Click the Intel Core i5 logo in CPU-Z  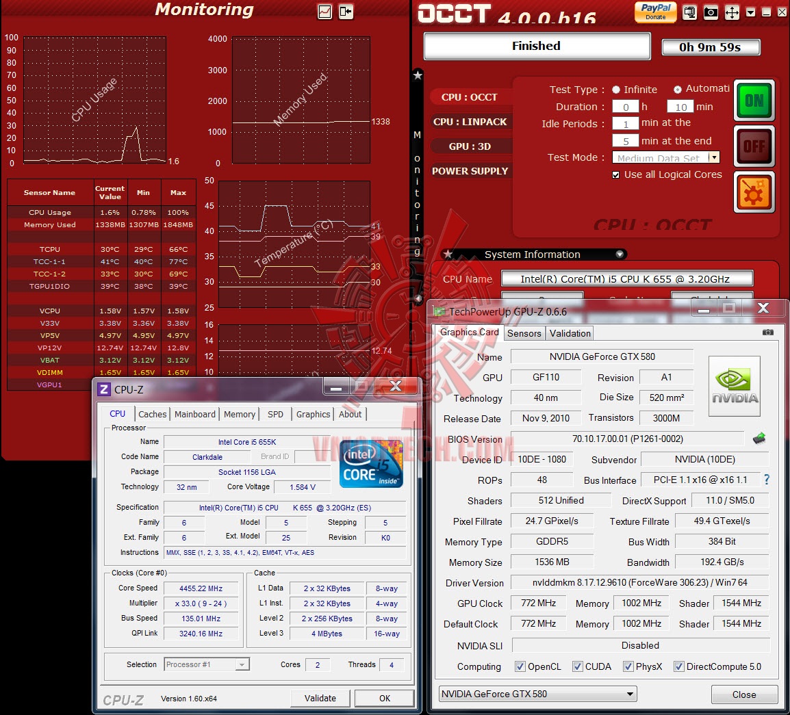pyautogui.click(x=371, y=464)
